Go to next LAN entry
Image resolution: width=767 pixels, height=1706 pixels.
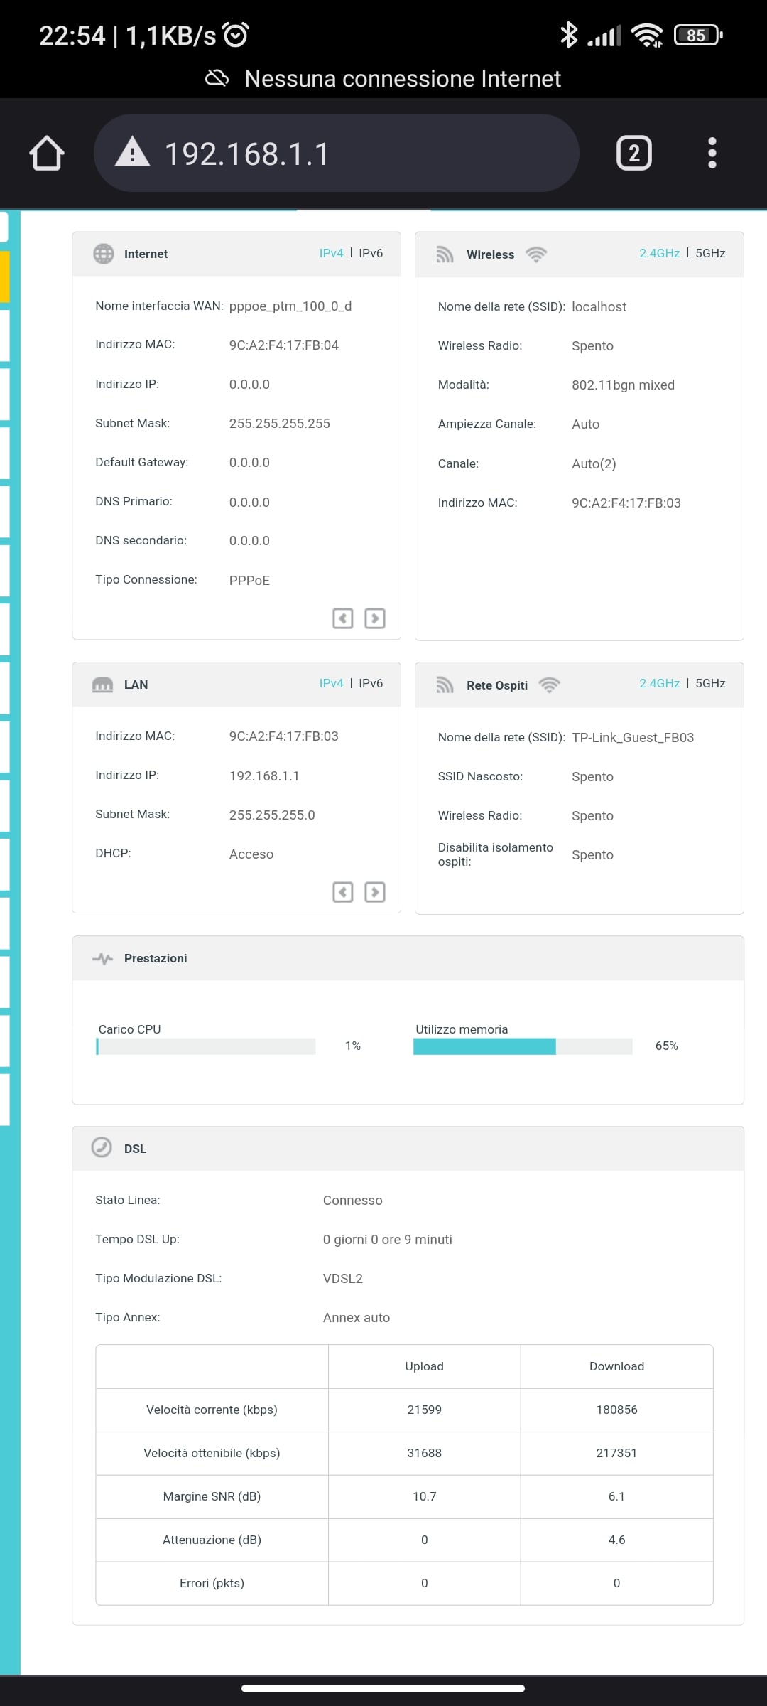point(375,892)
